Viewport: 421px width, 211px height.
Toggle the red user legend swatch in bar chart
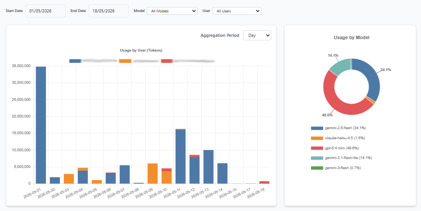(x=167, y=61)
